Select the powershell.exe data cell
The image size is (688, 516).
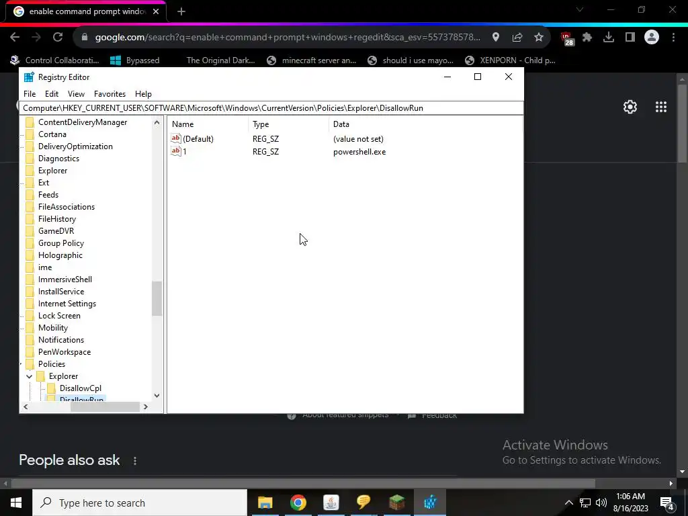point(359,152)
